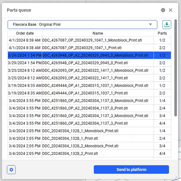This screenshot has width=181, height=181.
Task: Select DDC_4251860 1137_3_Monoblock_Print.stl row
Action: coord(89,116)
